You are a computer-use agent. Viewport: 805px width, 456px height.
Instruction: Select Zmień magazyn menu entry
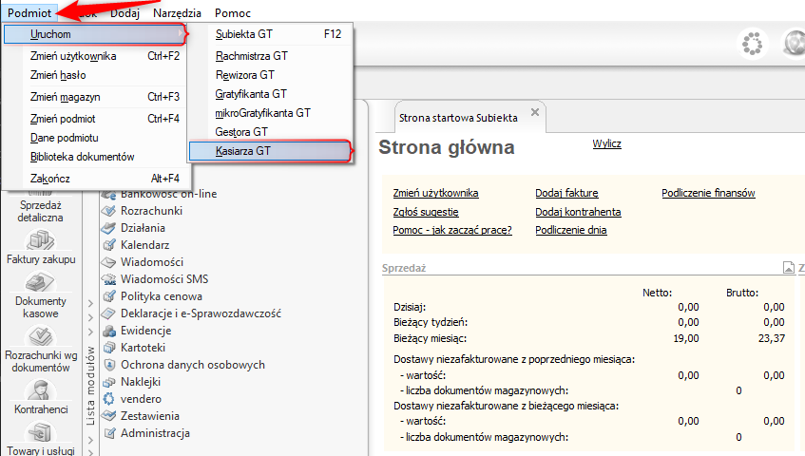(x=65, y=97)
